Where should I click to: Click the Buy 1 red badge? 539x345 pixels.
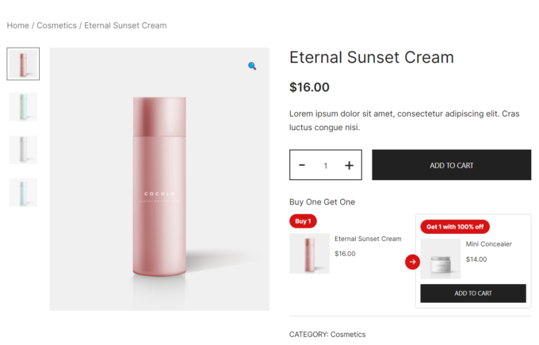point(303,221)
